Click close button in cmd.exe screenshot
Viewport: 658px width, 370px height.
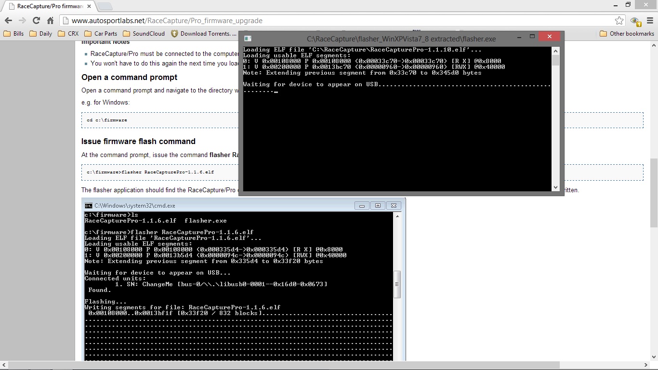click(394, 206)
